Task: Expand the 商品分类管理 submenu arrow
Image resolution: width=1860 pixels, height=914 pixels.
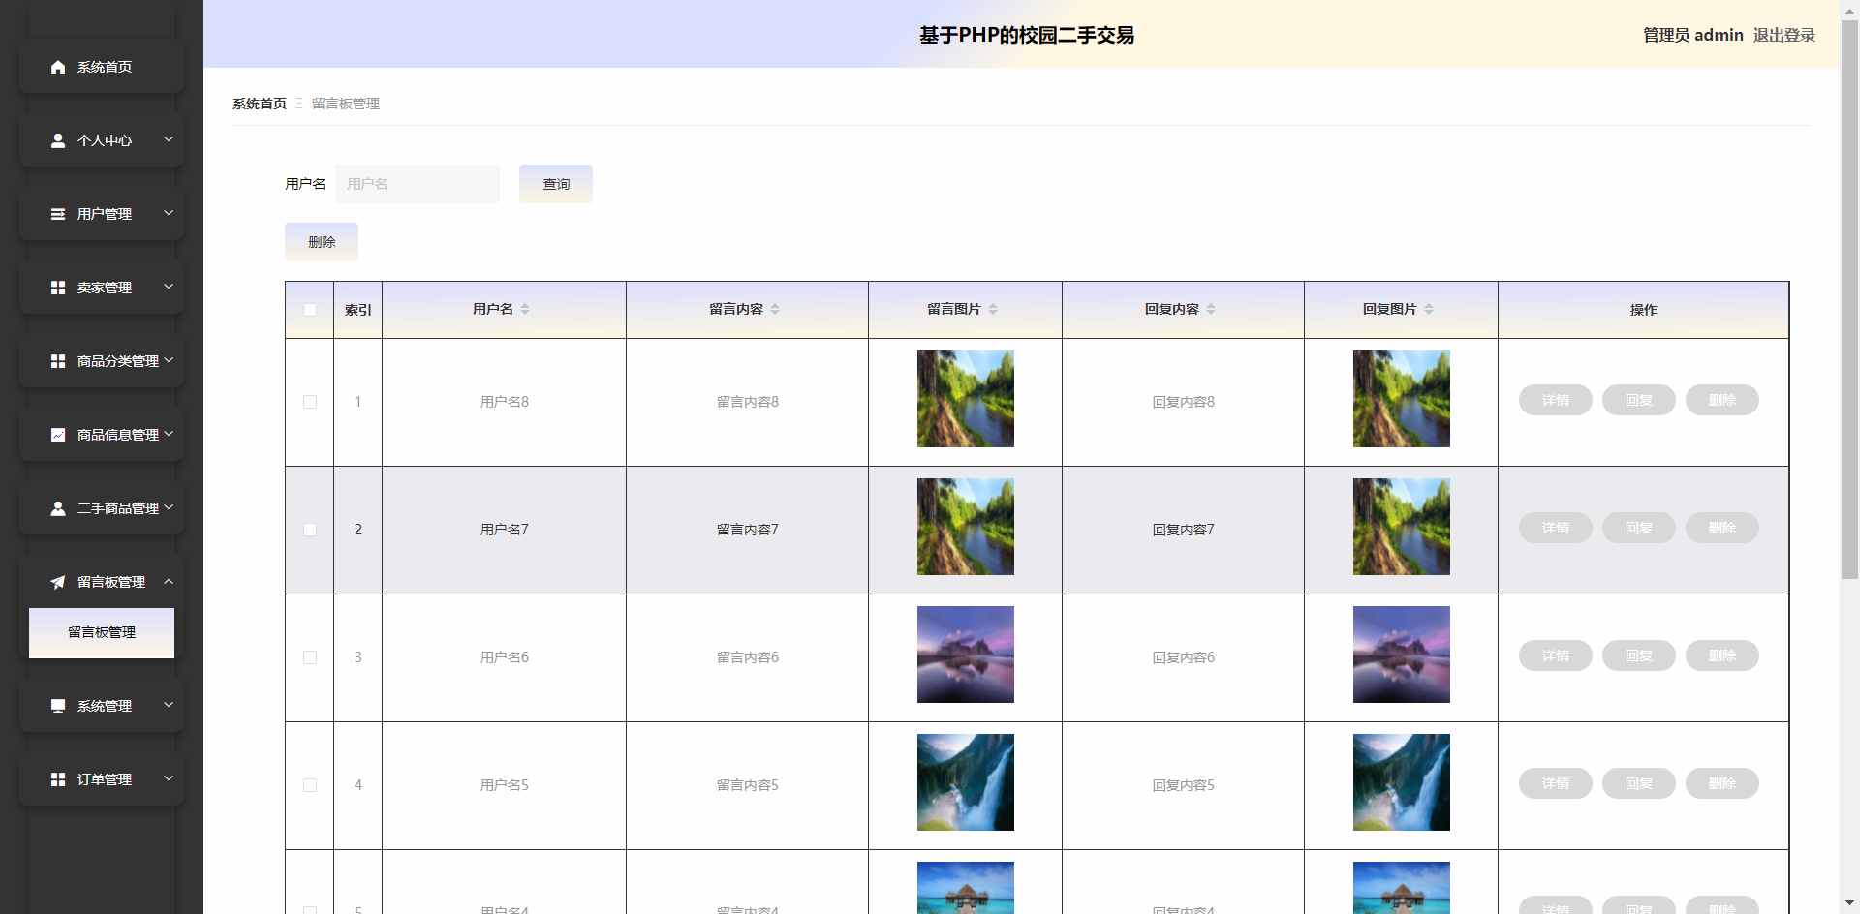Action: pyautogui.click(x=169, y=360)
